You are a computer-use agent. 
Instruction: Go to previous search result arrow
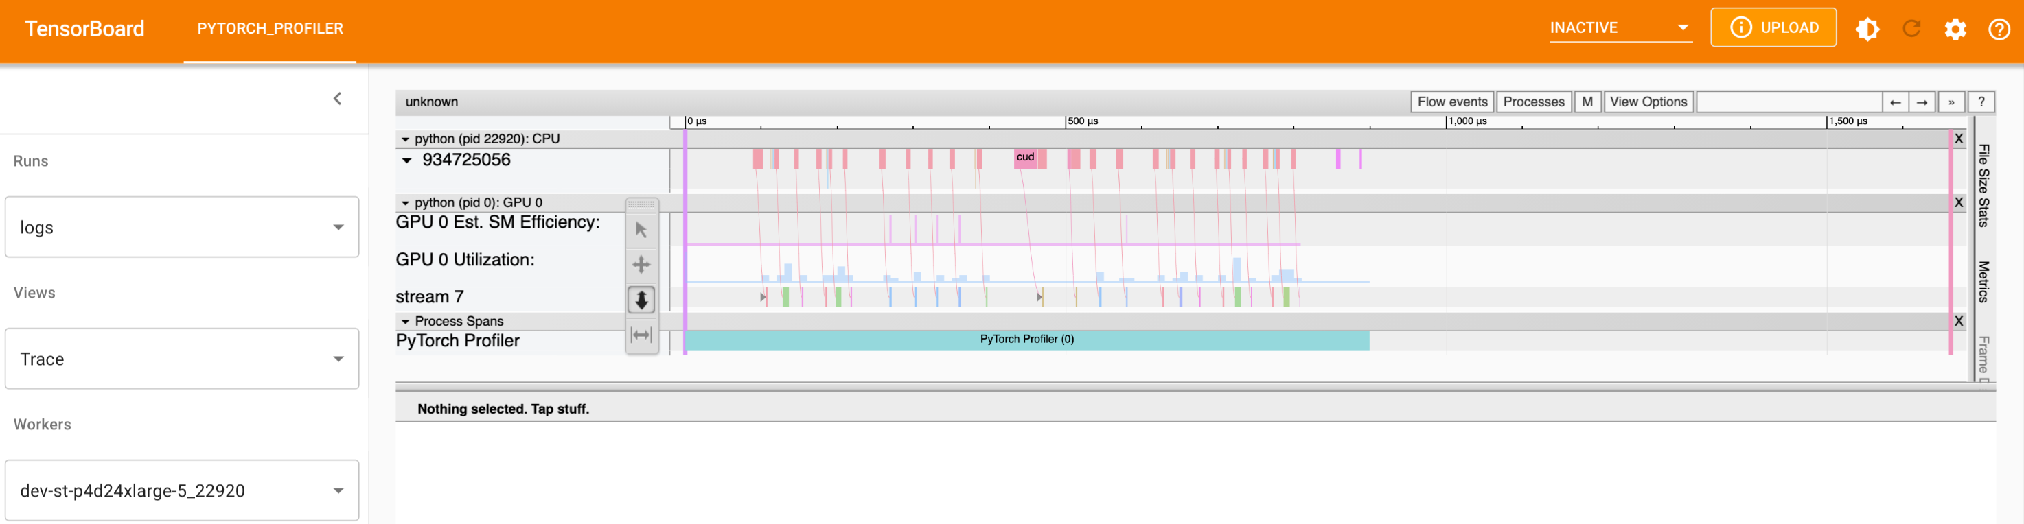(1894, 102)
